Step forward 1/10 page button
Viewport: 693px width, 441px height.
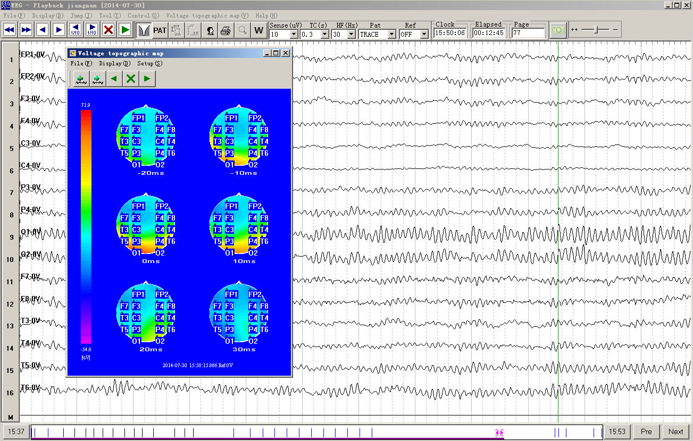pyautogui.click(x=91, y=30)
